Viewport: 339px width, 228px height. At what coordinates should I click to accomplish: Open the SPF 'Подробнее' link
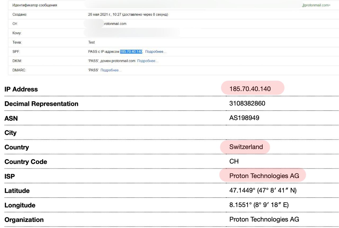pyautogui.click(x=156, y=52)
